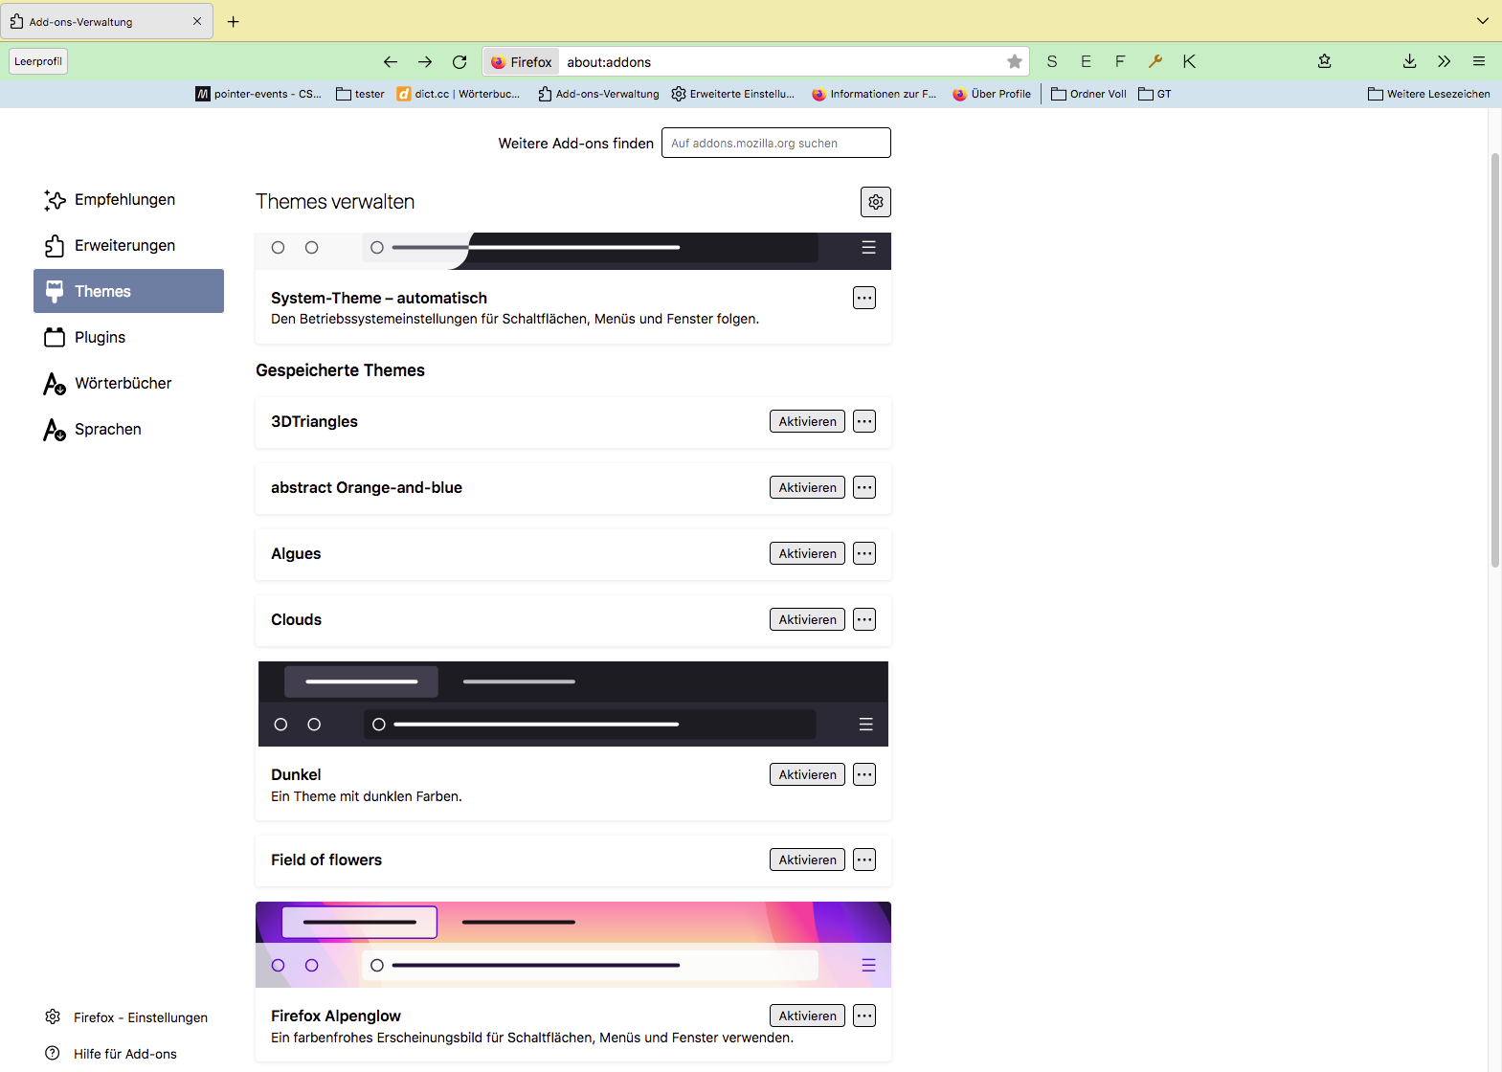This screenshot has height=1072, width=1502.
Task: Open the pointer-events bookmark
Action: point(258,94)
